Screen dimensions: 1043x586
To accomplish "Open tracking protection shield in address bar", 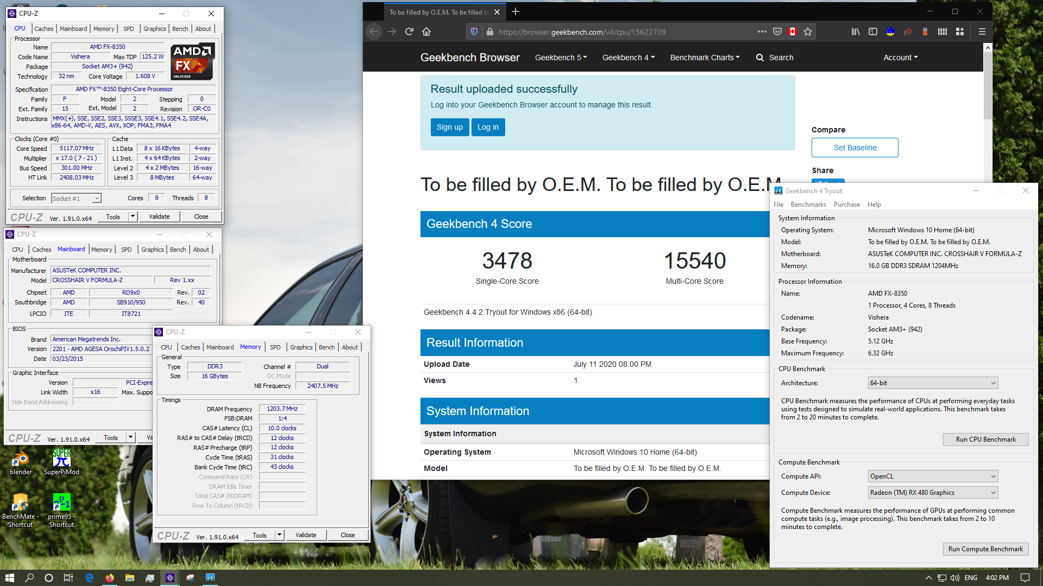I will (474, 31).
